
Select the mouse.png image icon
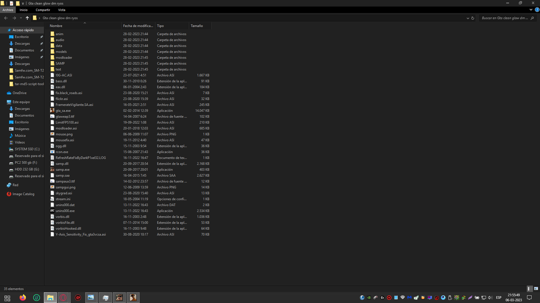tap(52, 134)
